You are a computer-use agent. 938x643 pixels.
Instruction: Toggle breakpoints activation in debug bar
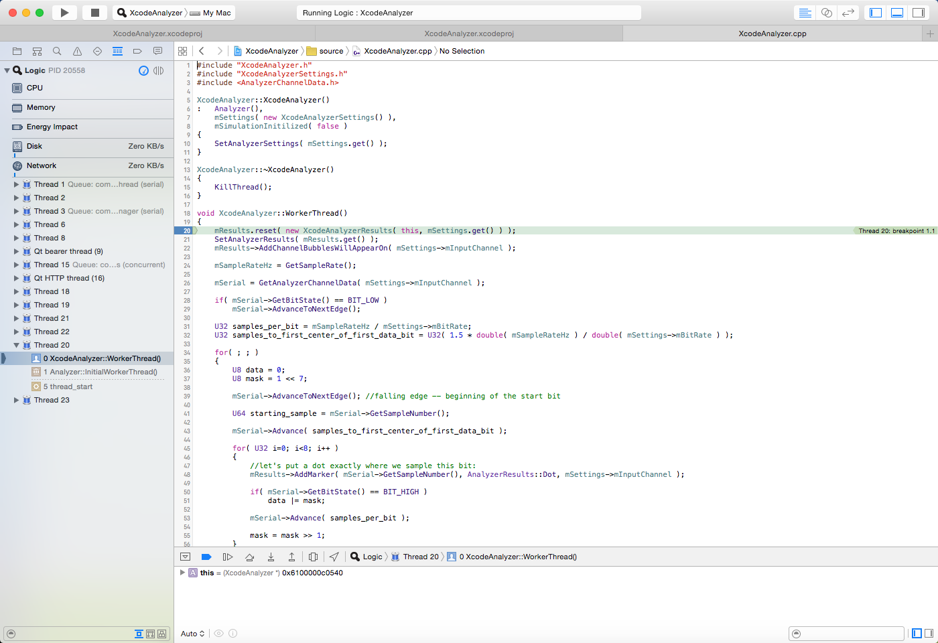206,557
